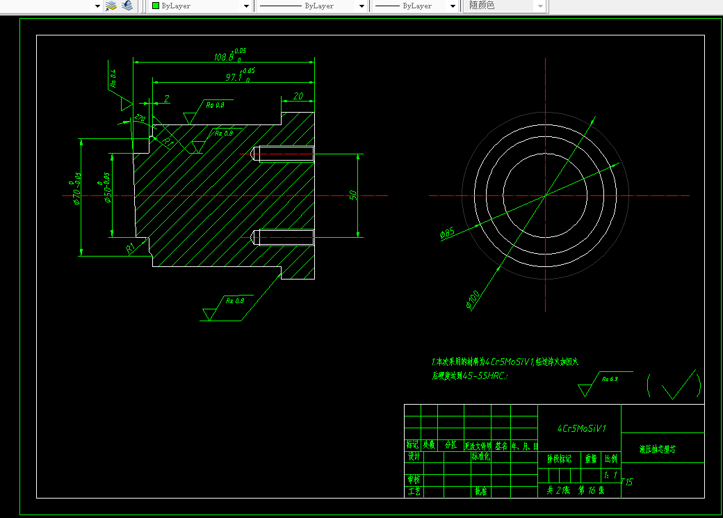Click the Layer Previous icon
723x518 pixels.
127,6
